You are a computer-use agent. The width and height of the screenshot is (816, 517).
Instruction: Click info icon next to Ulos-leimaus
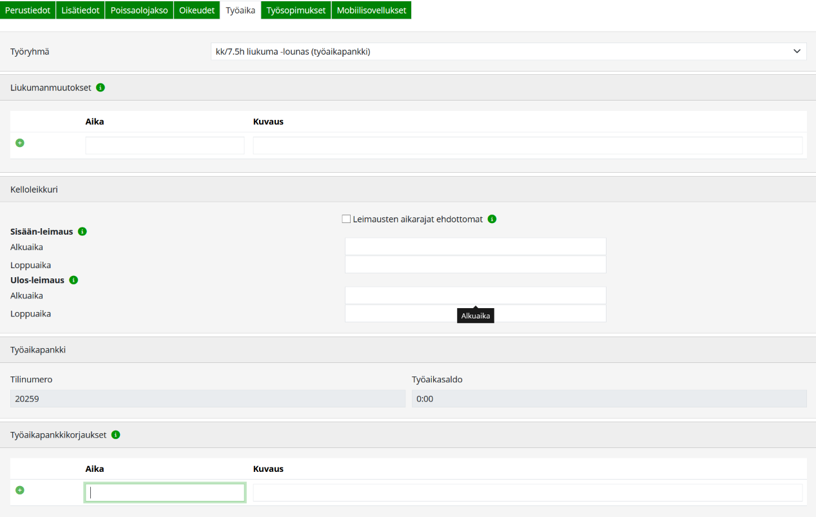73,280
